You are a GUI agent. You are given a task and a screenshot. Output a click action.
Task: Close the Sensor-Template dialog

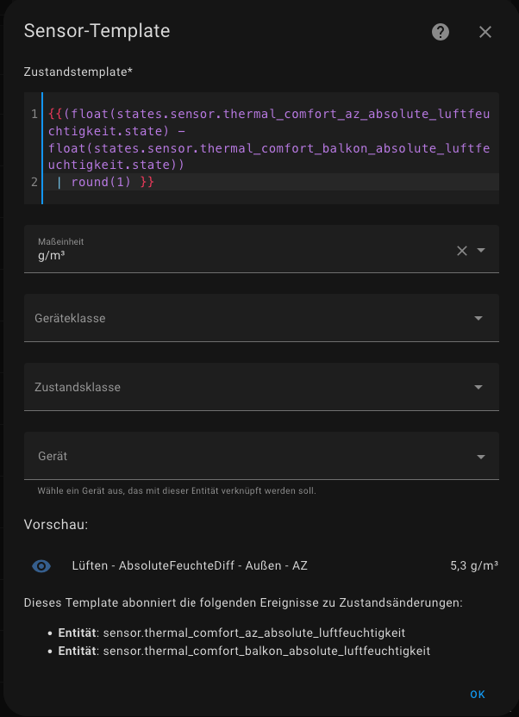(485, 32)
